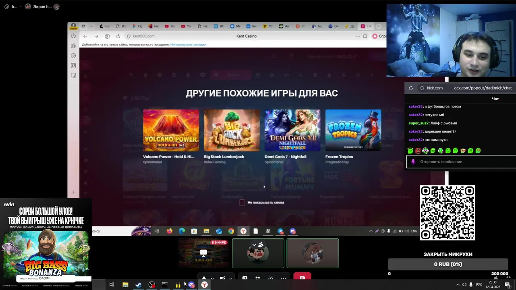Switch to the Figma browser tab
This screenshot has height=290, width=516.
(x=138, y=26)
